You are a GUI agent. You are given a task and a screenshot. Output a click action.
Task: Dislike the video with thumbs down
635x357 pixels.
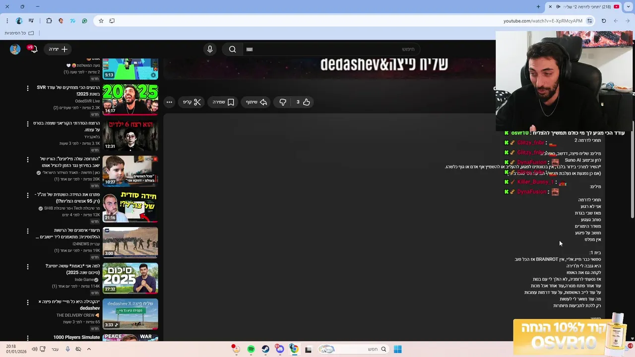pyautogui.click(x=283, y=102)
